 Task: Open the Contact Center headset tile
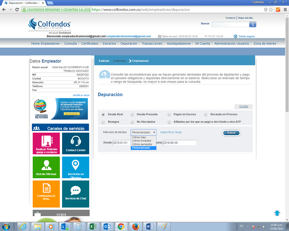[x=76, y=143]
